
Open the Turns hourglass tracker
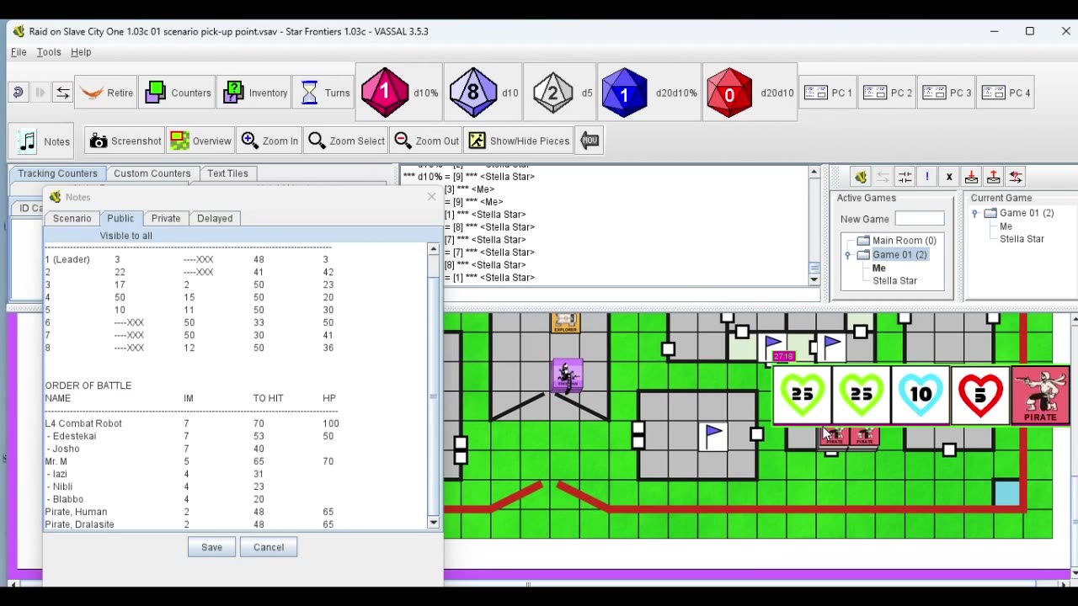(x=325, y=93)
